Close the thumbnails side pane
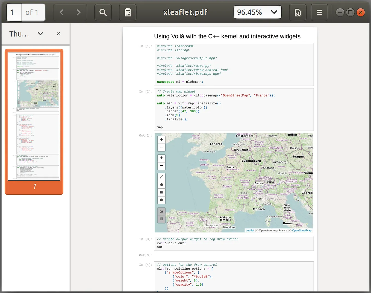Image resolution: width=371 pixels, height=293 pixels. pyautogui.click(x=58, y=33)
